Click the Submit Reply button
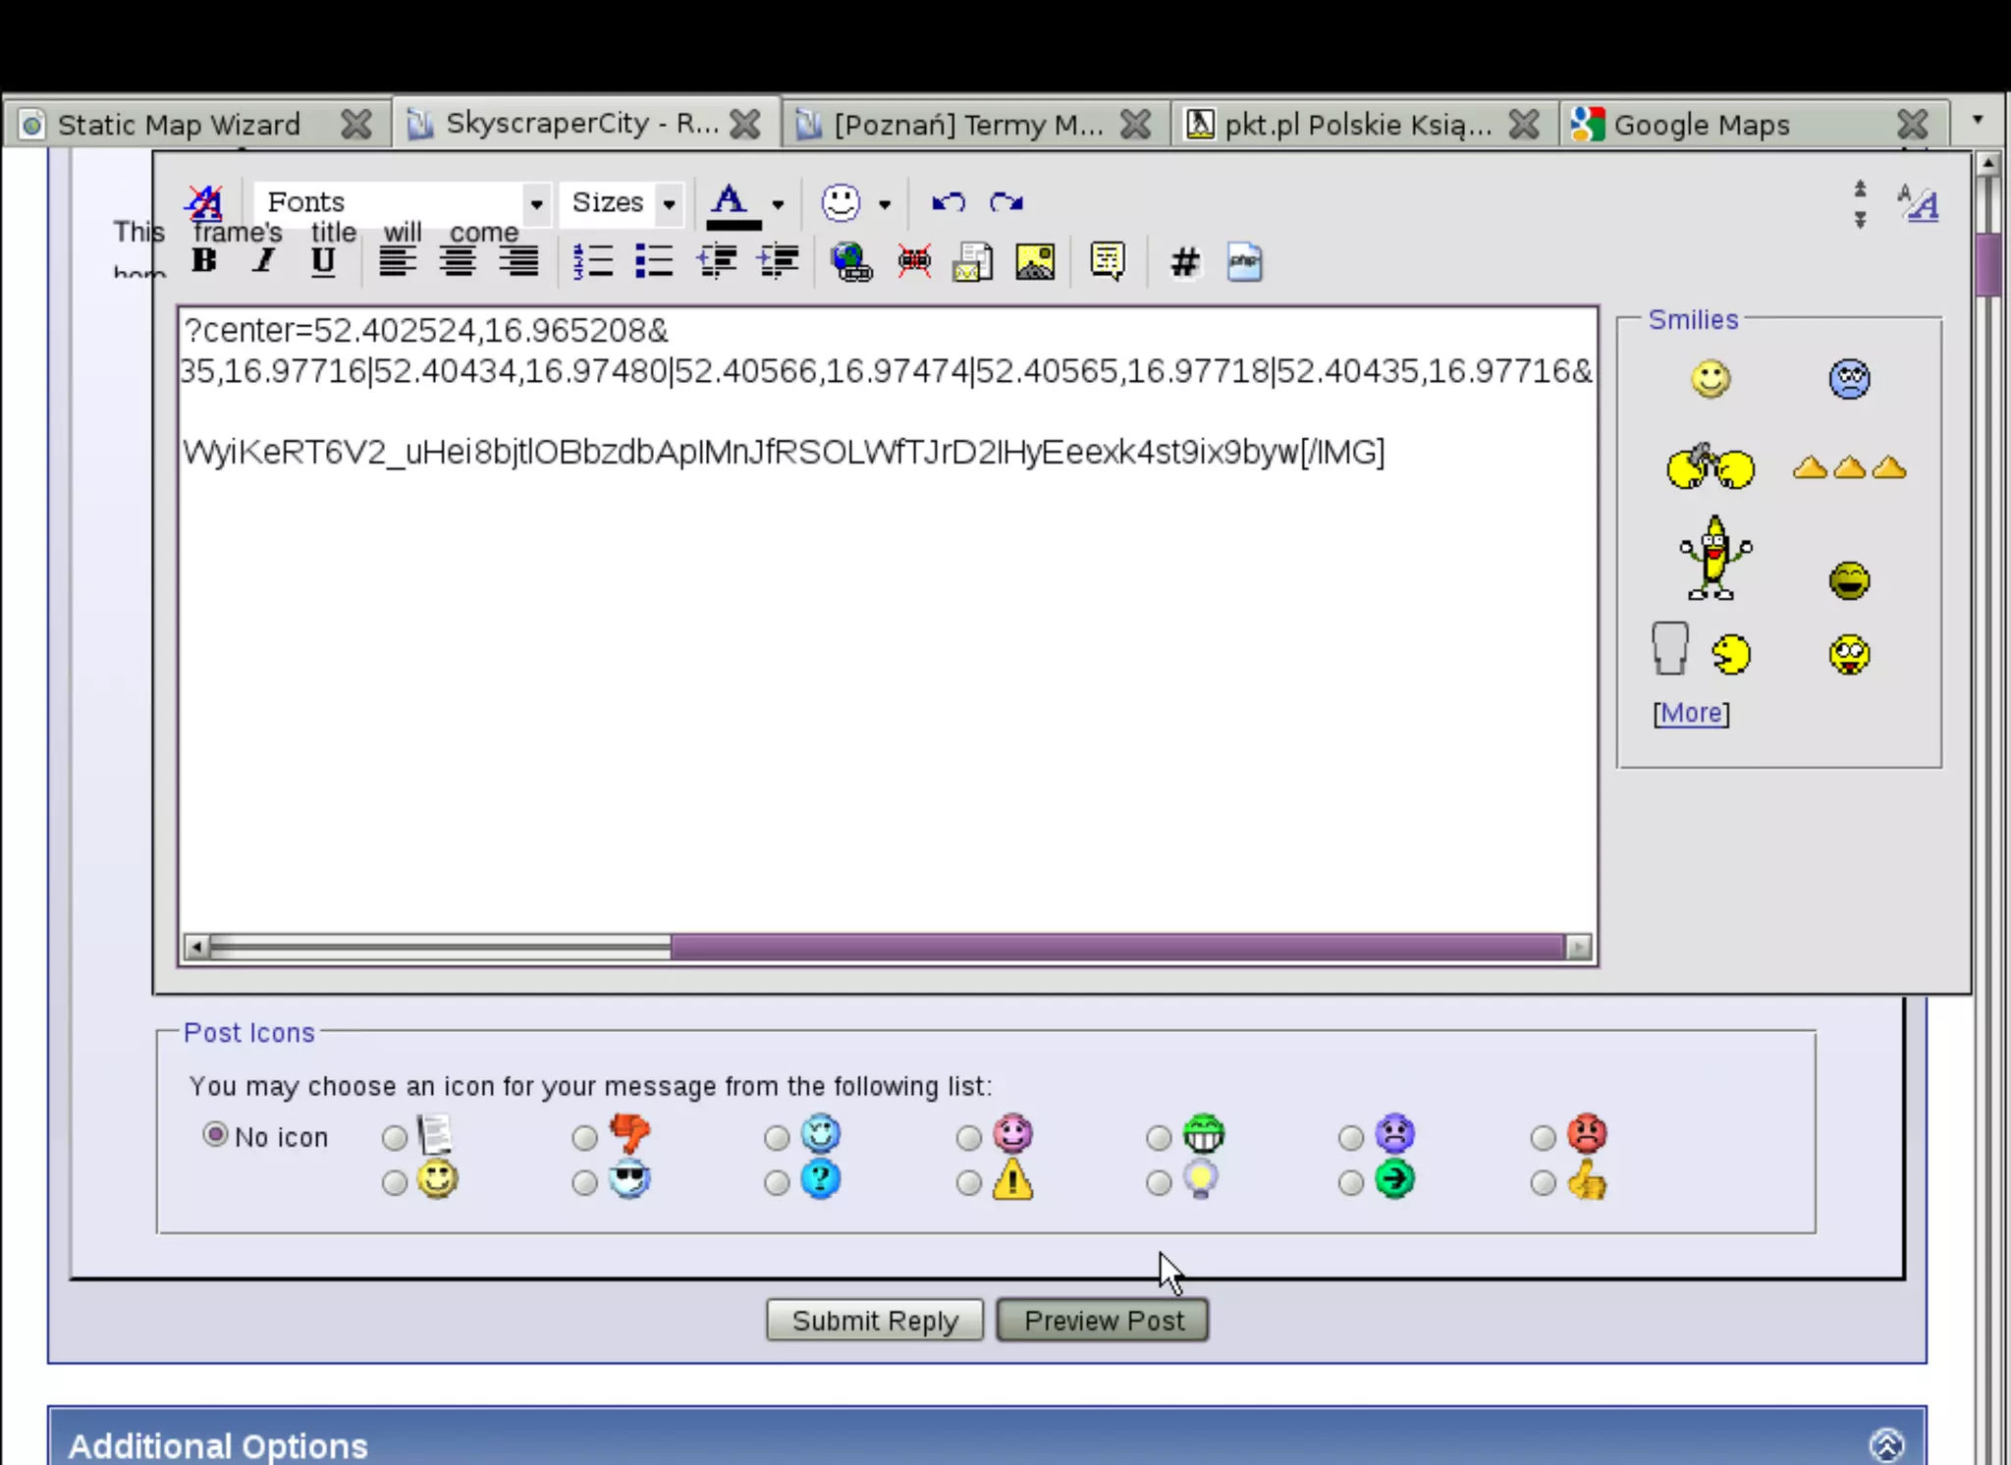The image size is (2011, 1465). click(874, 1321)
